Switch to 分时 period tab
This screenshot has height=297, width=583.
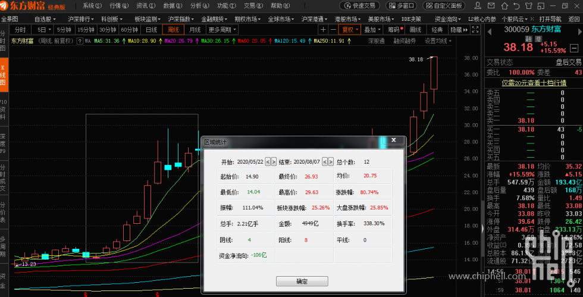pyautogui.click(x=20, y=29)
